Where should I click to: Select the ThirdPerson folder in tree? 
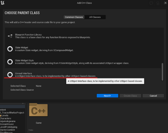coord(6,132)
